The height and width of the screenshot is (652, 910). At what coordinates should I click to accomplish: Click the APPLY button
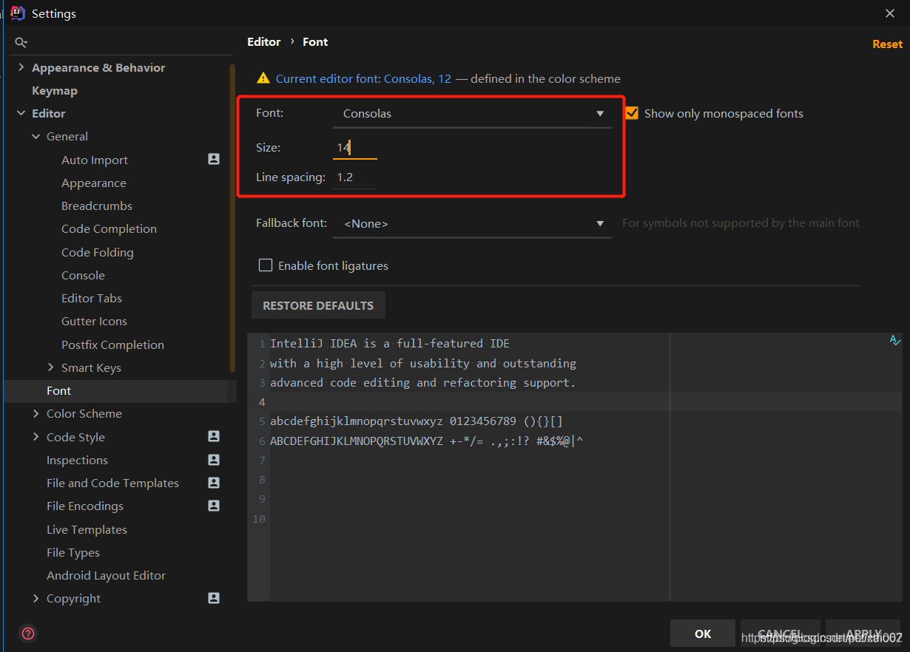point(863,634)
